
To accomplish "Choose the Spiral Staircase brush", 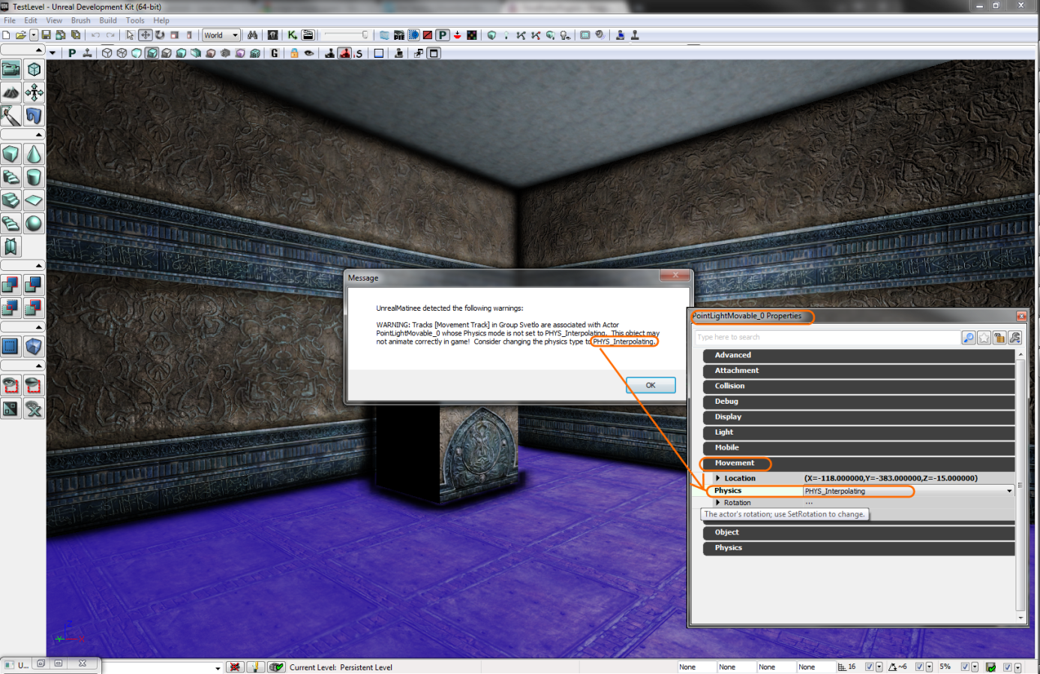I will click(11, 224).
